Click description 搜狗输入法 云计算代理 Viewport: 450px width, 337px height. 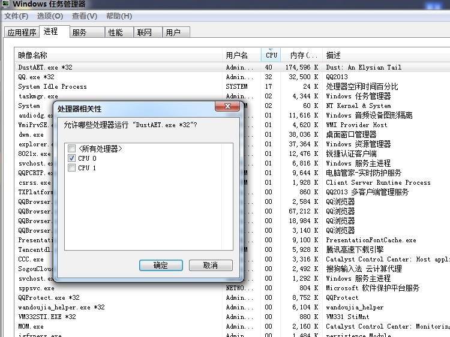tap(364, 269)
